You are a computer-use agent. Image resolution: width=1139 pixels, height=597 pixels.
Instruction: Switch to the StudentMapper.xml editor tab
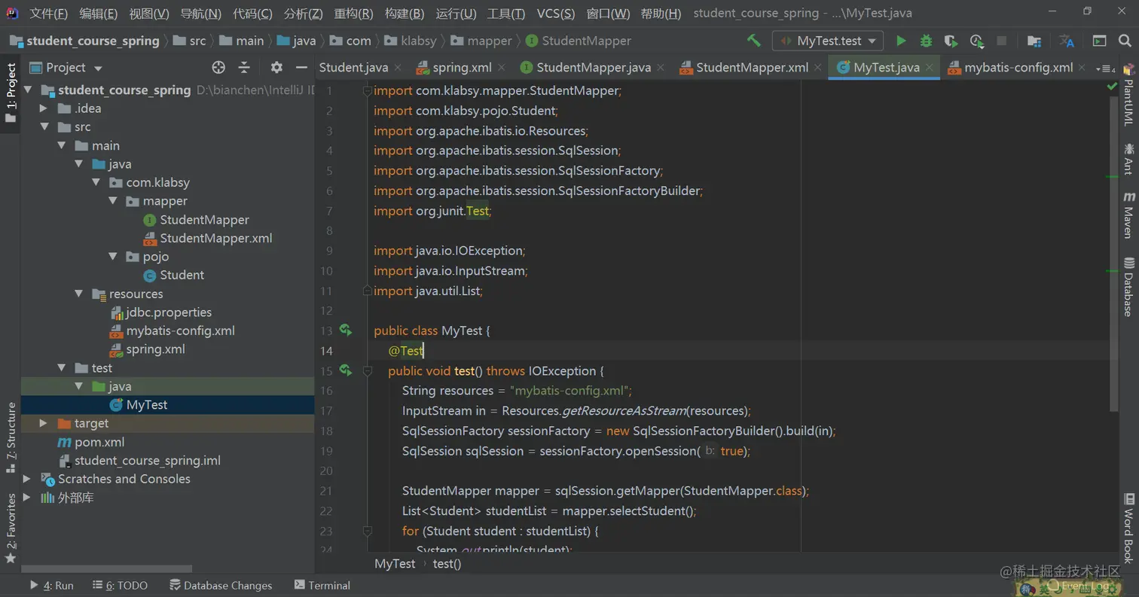751,68
